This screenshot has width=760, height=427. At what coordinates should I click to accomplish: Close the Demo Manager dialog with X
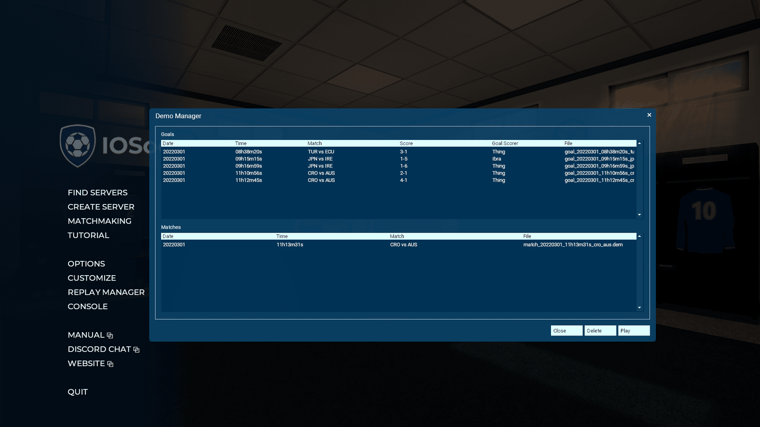[649, 115]
